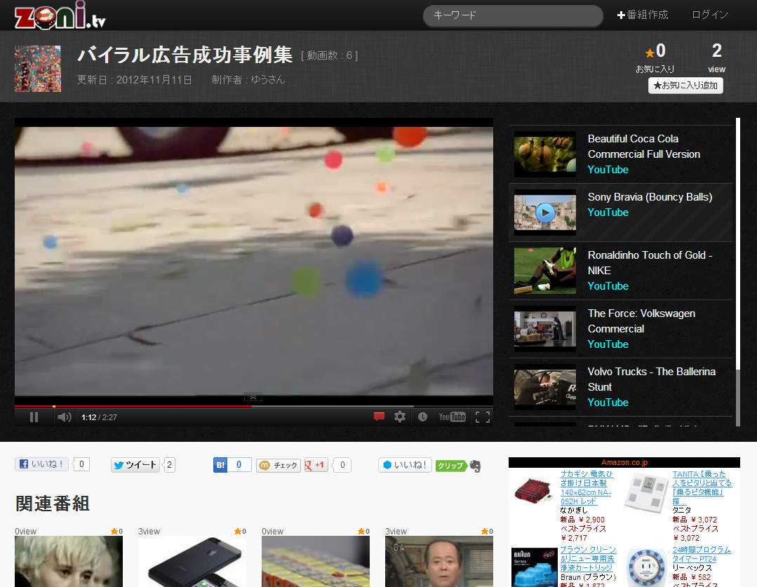The image size is (757, 587).
Task: Open the ログイン login page
Action: pyautogui.click(x=710, y=15)
